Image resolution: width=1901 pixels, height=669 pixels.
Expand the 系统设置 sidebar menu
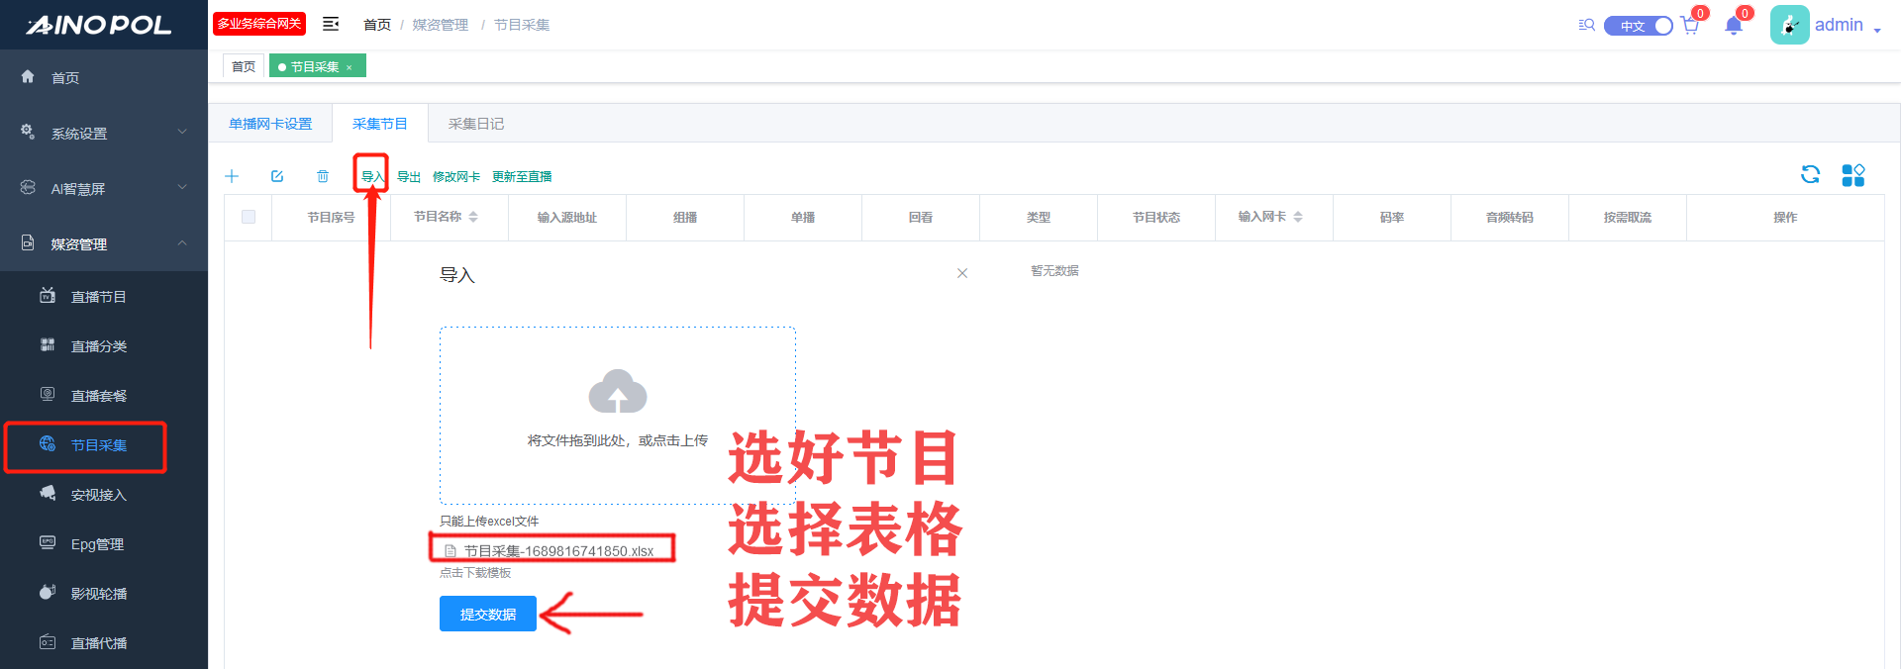104,133
